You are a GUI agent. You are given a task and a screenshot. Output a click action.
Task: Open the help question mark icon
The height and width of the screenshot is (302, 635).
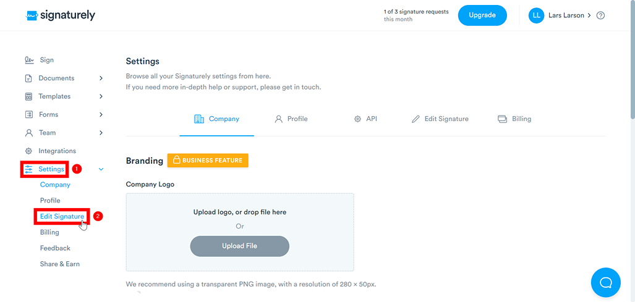tap(600, 15)
